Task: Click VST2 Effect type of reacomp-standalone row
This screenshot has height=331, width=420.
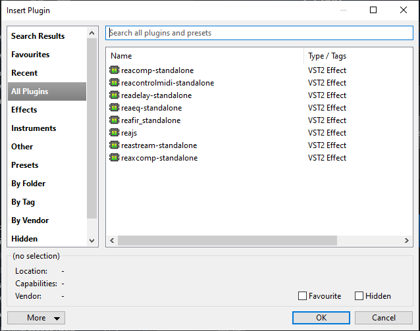Action: pos(327,70)
